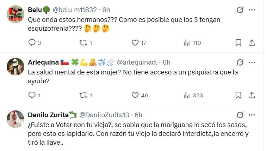The height and width of the screenshot is (151, 266).
Task: View analytics showing 333 views
Action: (187, 95)
